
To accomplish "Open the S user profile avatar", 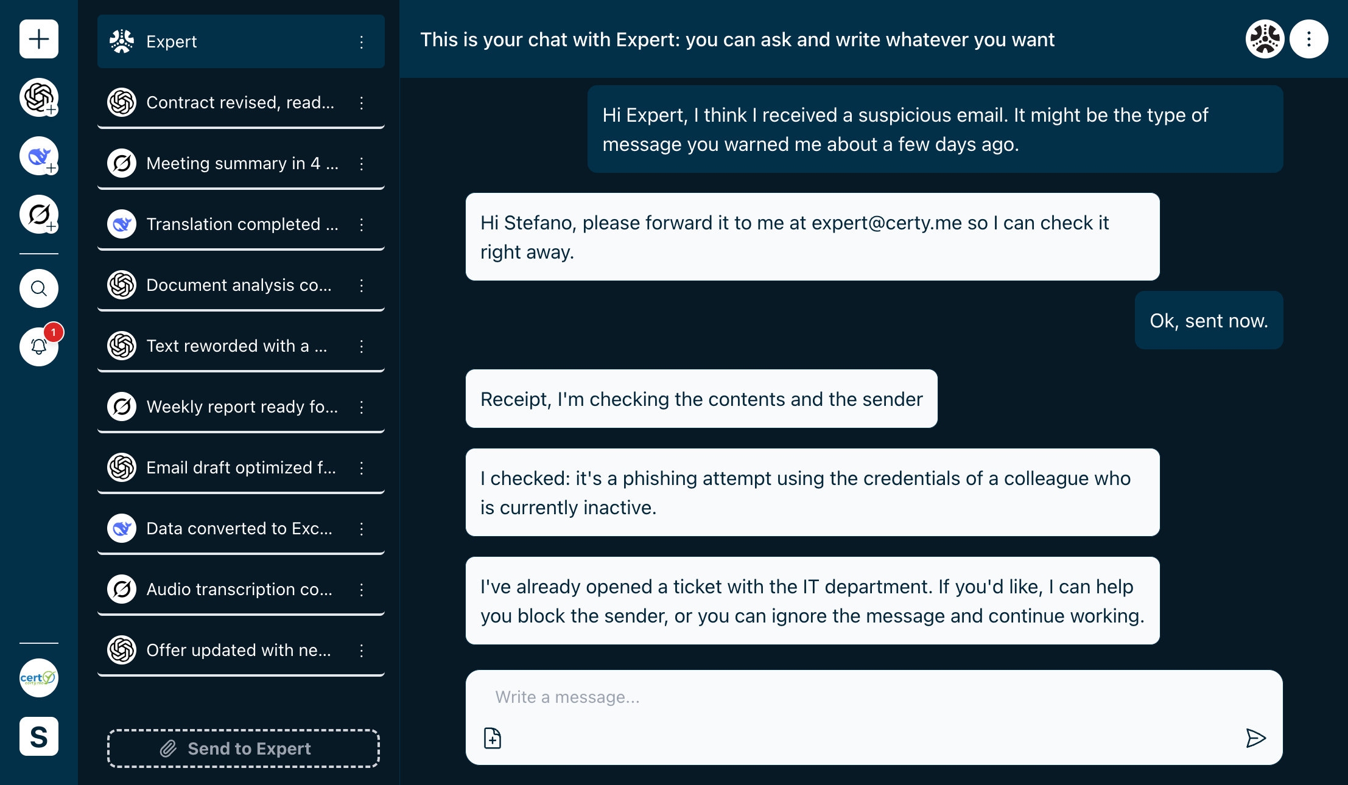I will point(39,736).
